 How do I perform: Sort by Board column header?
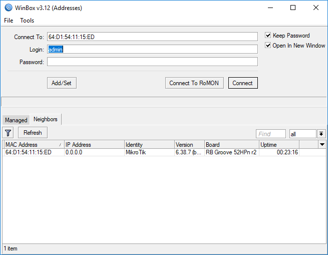click(x=232, y=145)
